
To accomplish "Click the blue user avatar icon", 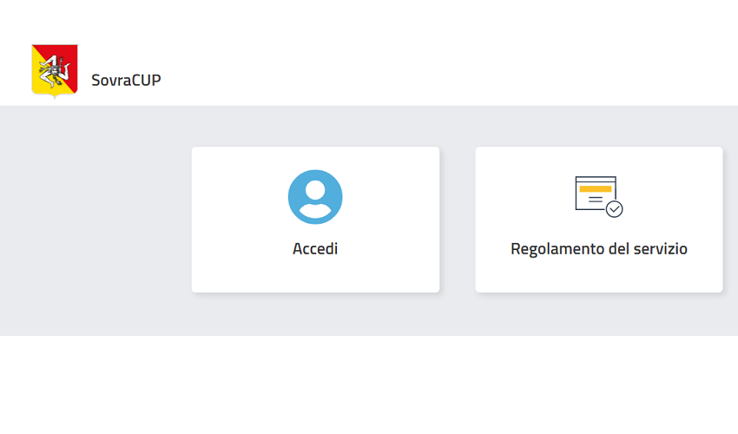I will click(315, 197).
